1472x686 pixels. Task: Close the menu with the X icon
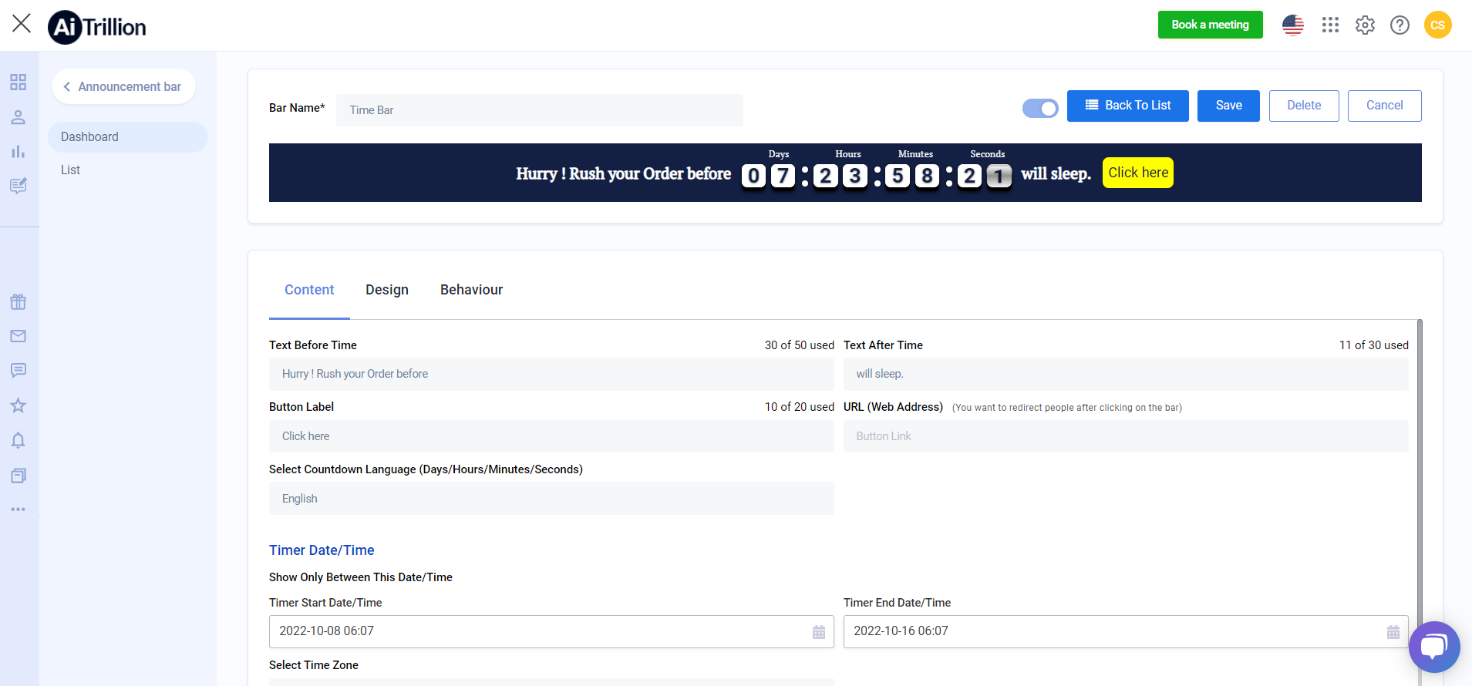22,24
